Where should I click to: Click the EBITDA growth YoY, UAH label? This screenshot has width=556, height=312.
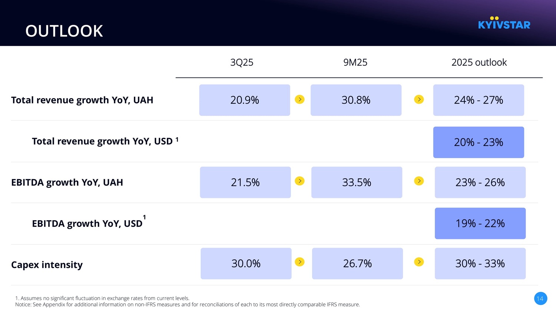point(67,182)
